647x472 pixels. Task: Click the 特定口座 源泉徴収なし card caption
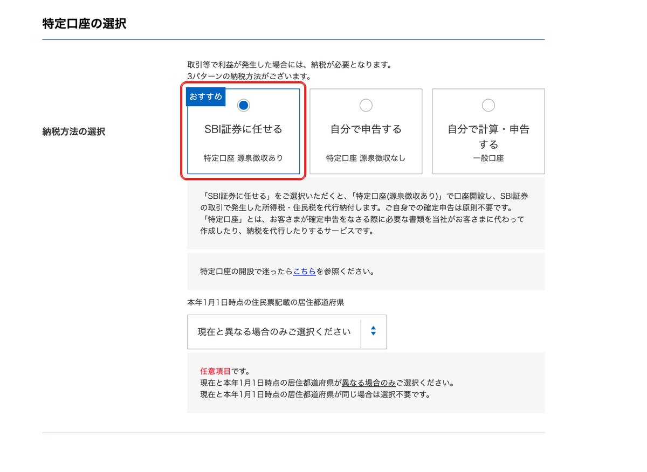(366, 158)
